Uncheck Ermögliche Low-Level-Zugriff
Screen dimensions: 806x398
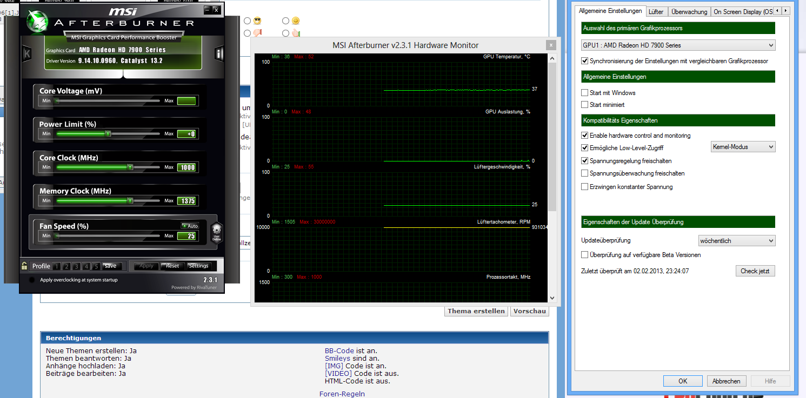point(585,148)
